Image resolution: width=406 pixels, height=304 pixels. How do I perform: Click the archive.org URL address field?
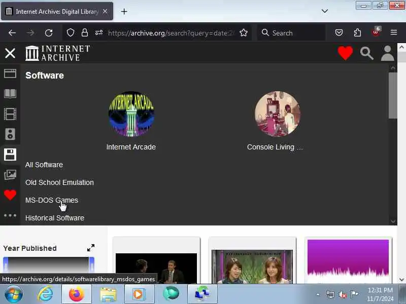(x=172, y=33)
